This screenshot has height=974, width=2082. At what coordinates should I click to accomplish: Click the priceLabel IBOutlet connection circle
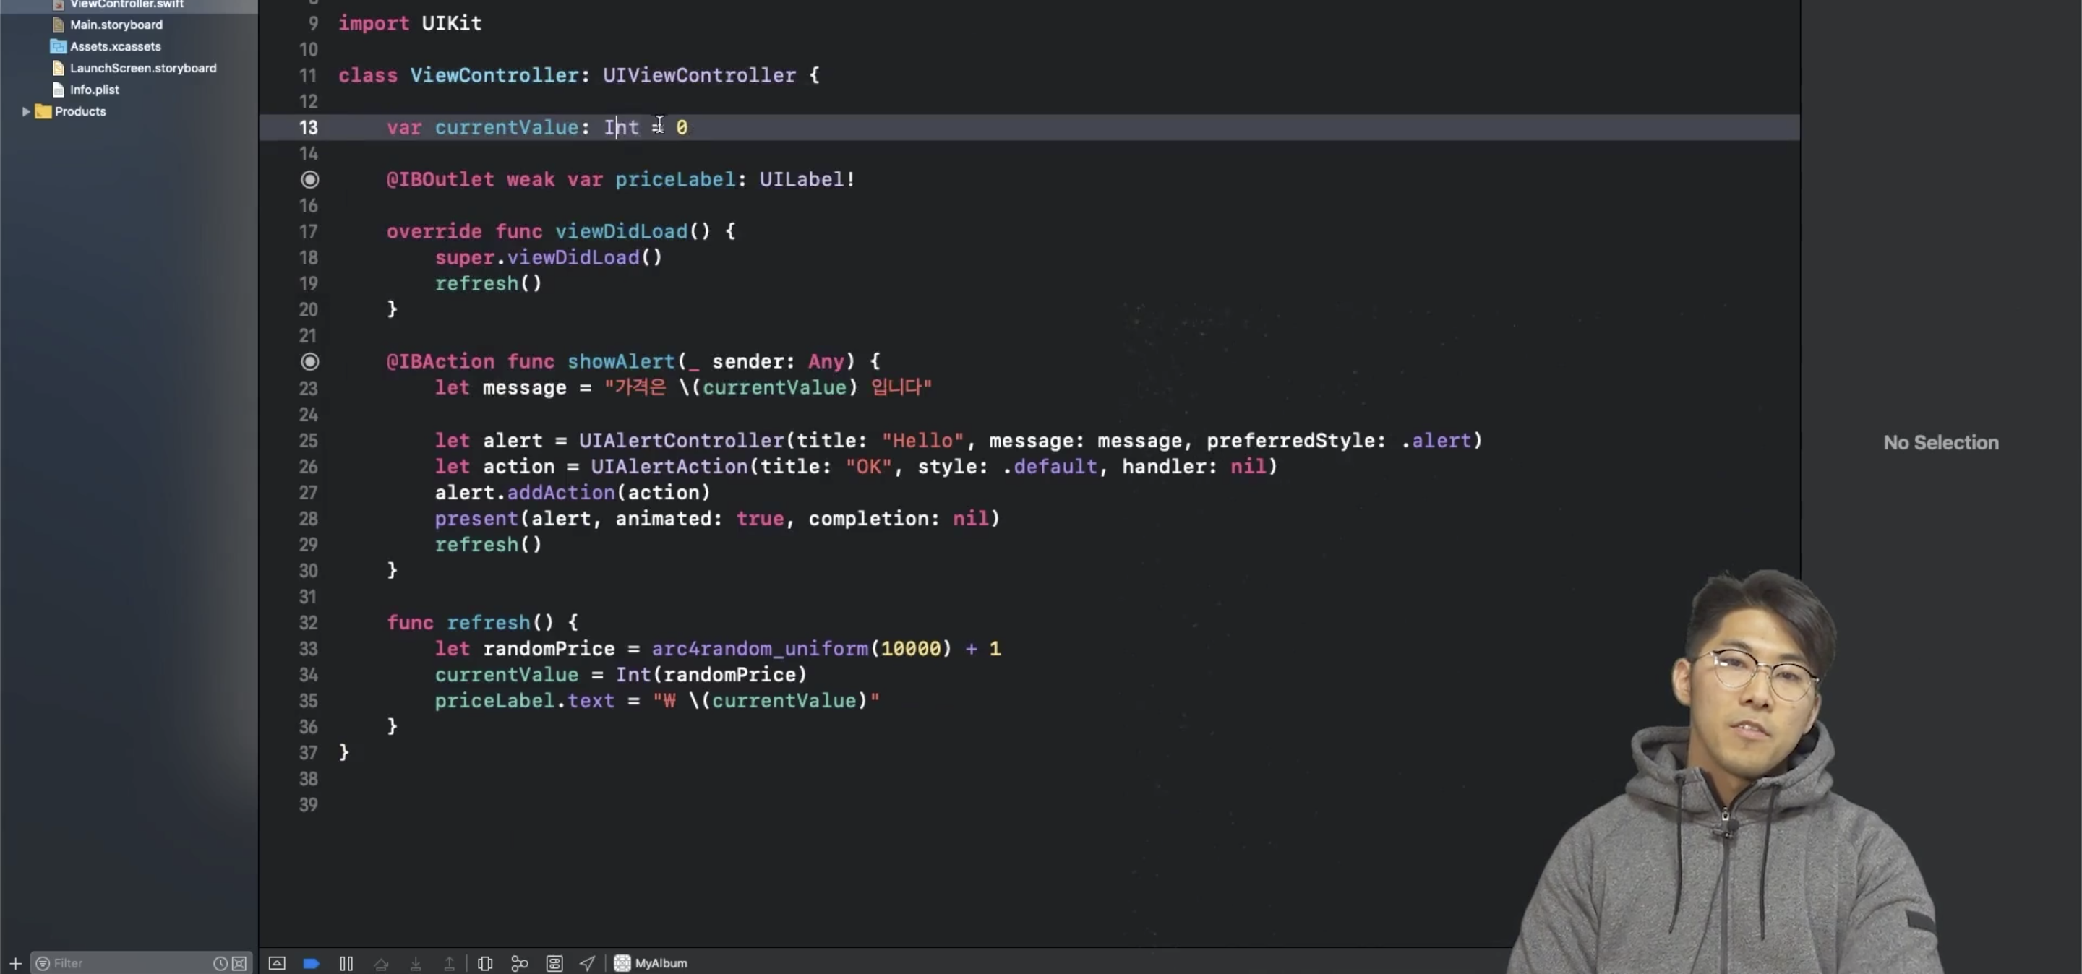309,179
